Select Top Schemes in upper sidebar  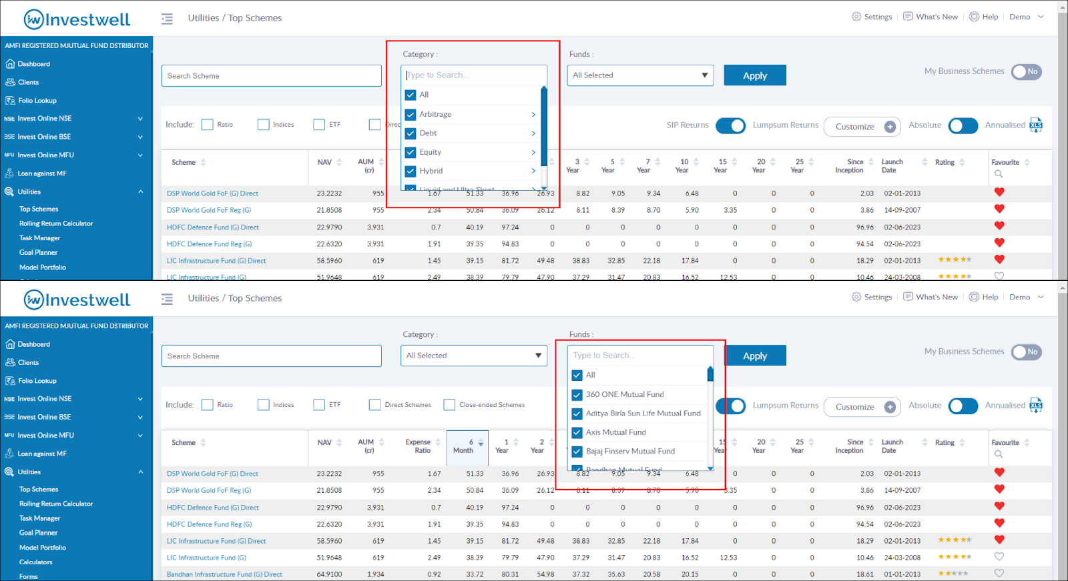coord(39,209)
